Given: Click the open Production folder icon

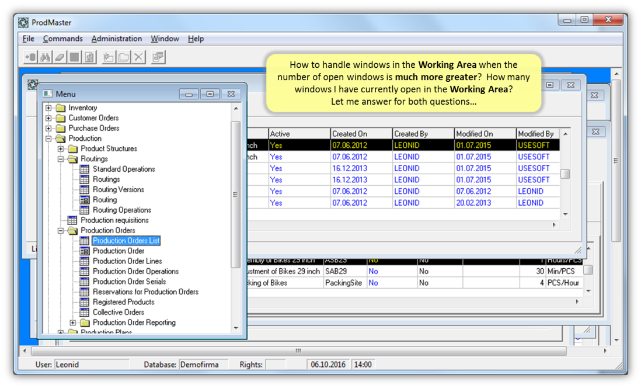Looking at the screenshot, I should 61,138.
